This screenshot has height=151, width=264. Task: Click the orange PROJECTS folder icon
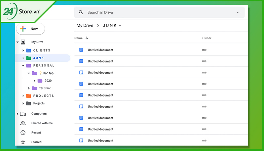pos(29,96)
